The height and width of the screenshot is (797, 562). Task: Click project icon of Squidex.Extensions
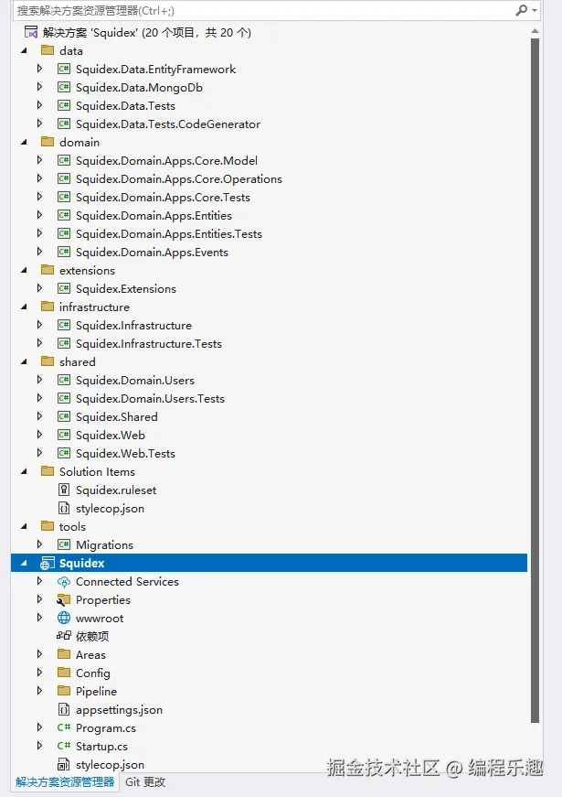tap(63, 289)
